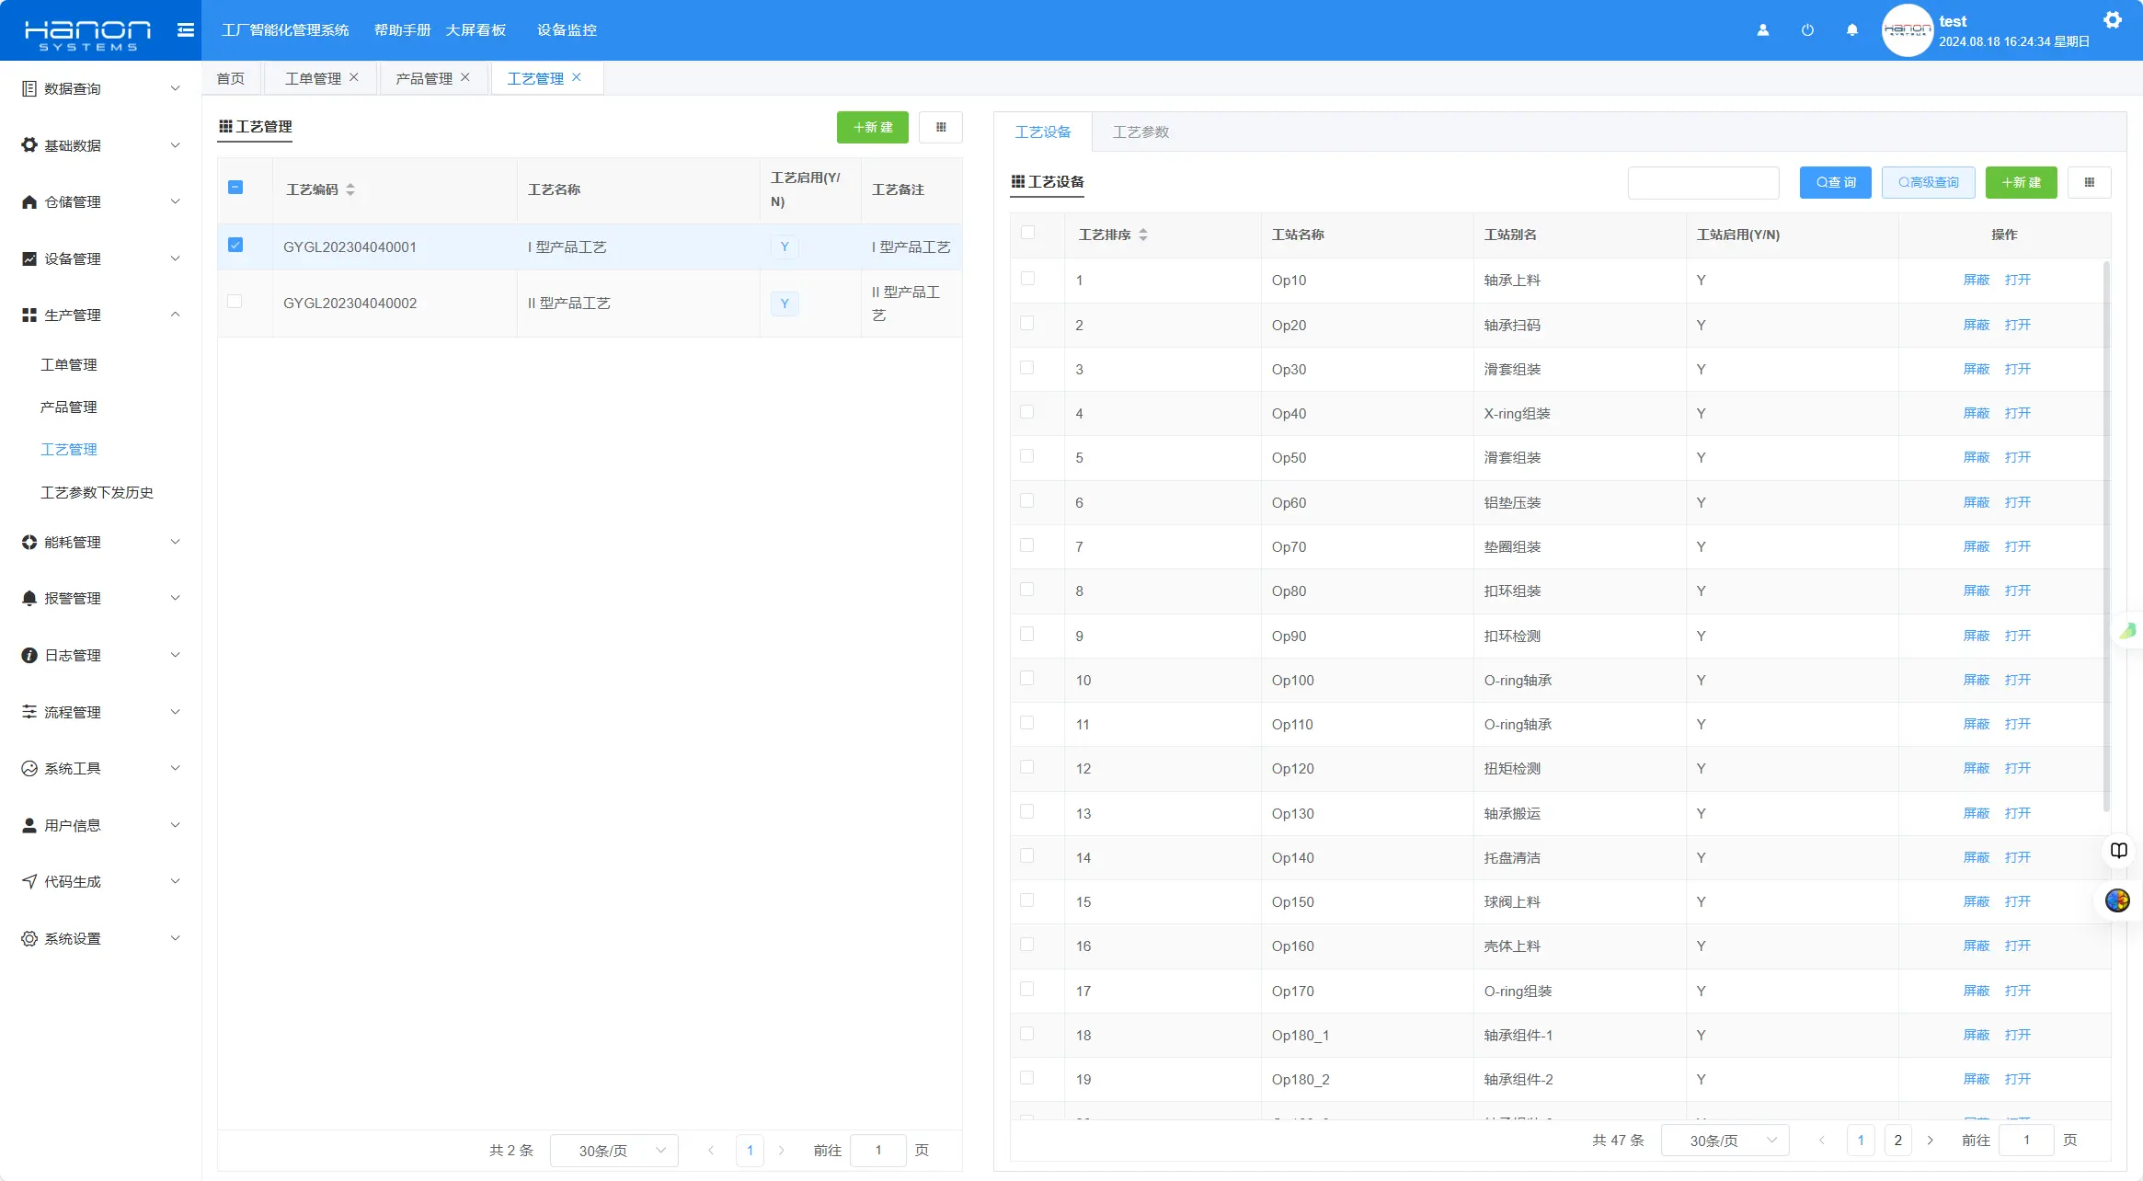
Task: Open the notification bell icon
Action: [x=1851, y=30]
